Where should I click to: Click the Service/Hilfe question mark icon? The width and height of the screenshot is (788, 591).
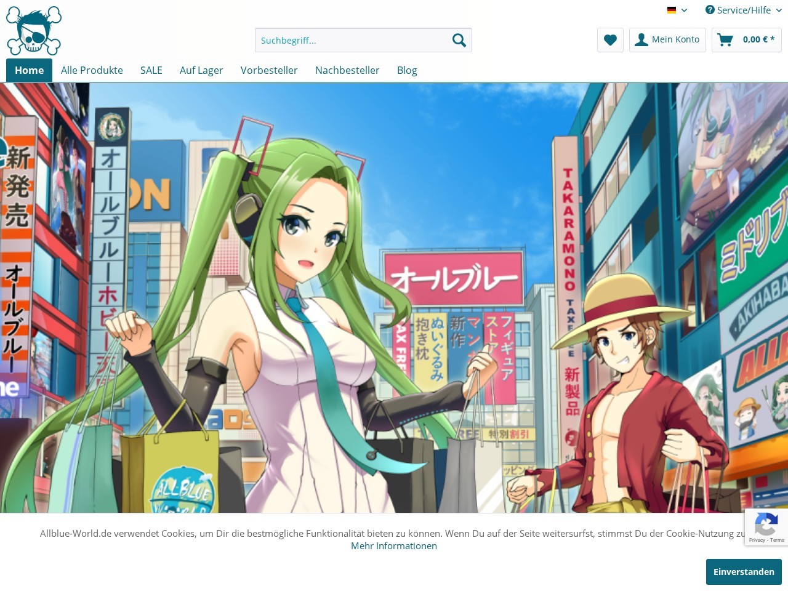pos(709,10)
